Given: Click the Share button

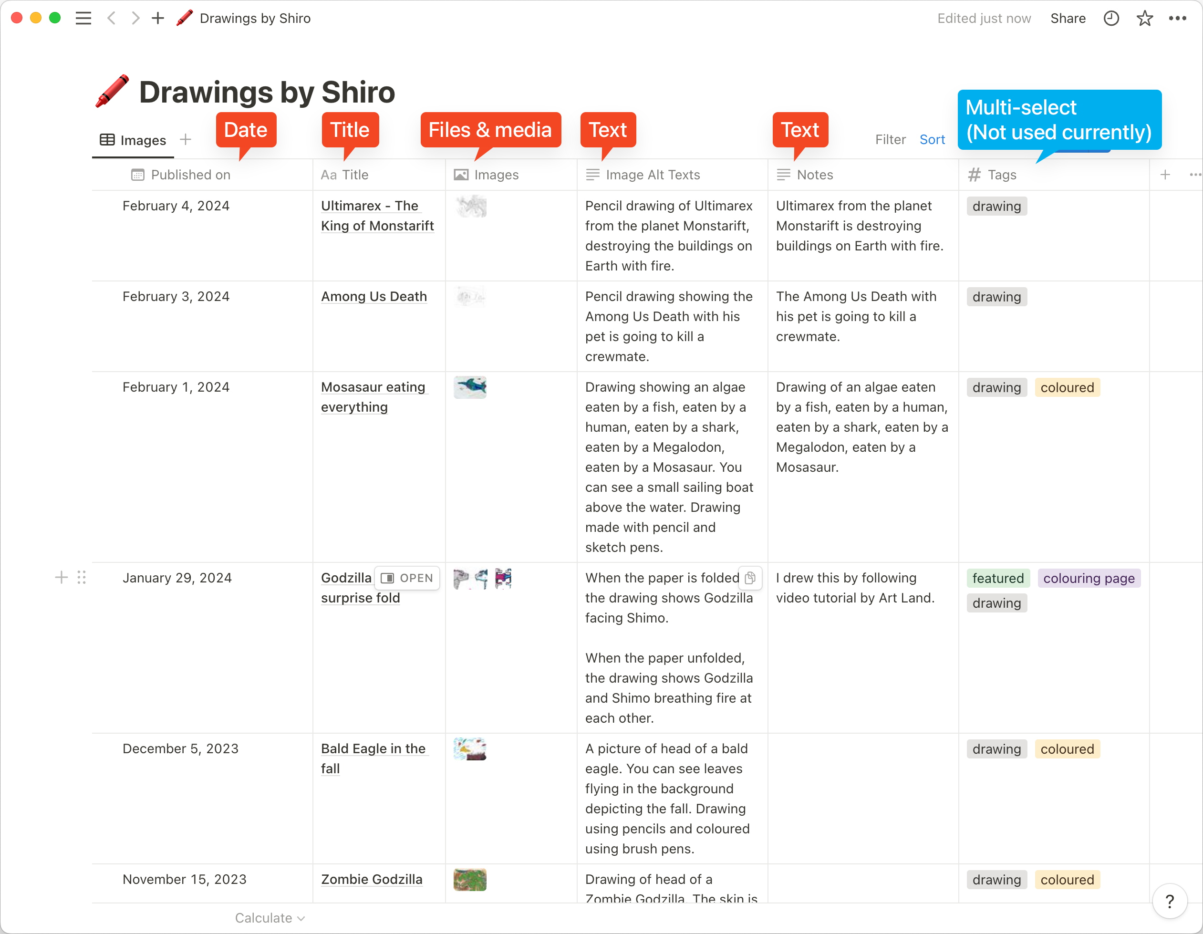Looking at the screenshot, I should point(1068,18).
